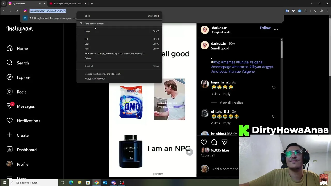Open Chrome three-dot menu
331x186 pixels.
coord(327,11)
